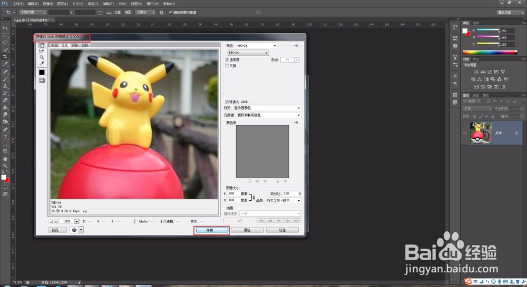Open the 预设 preset dropdown showing PNG-24

coord(256,46)
